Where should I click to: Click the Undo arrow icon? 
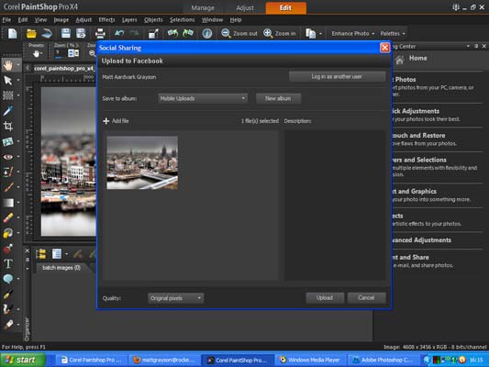119,33
